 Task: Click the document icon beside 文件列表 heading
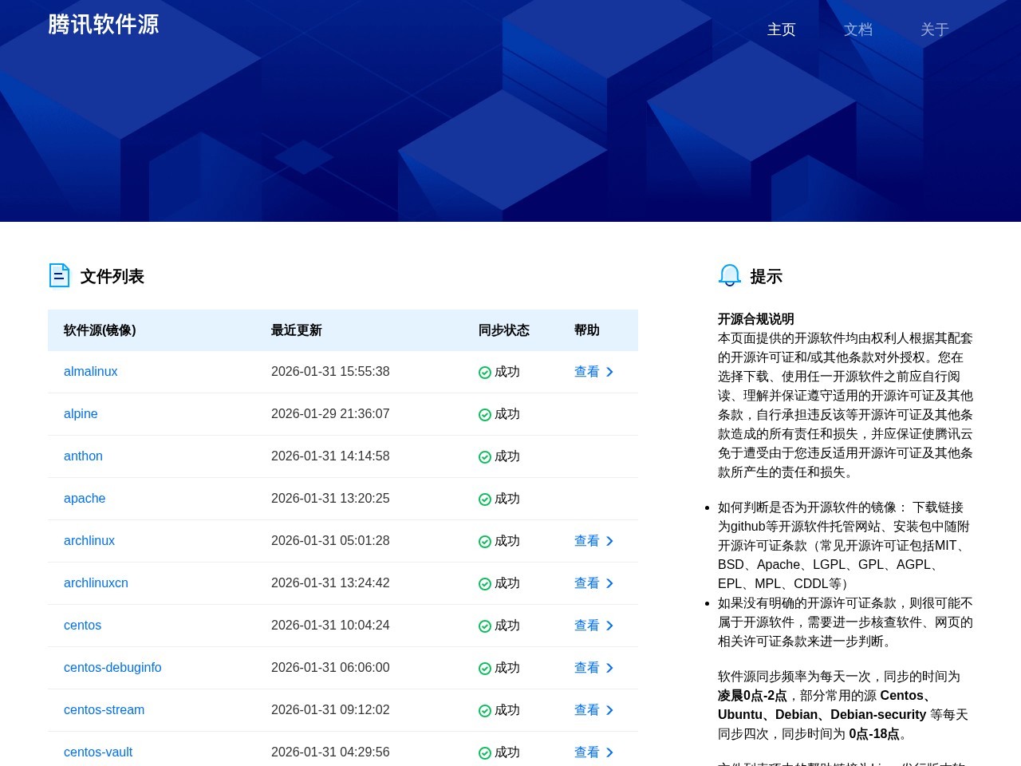[59, 275]
